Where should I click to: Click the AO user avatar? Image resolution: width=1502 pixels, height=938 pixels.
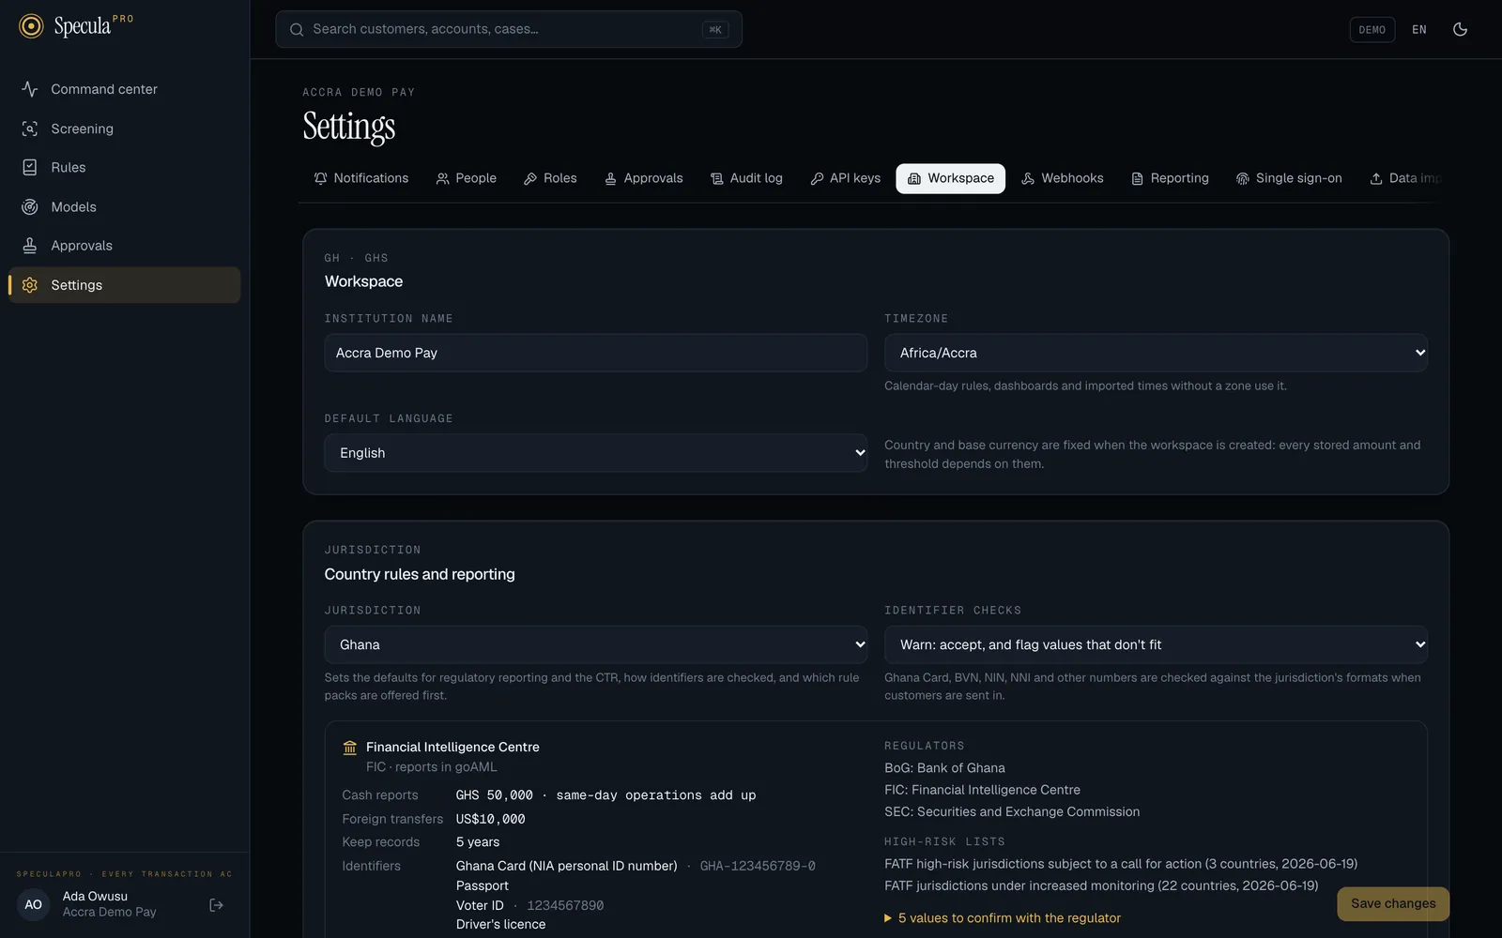[33, 905]
